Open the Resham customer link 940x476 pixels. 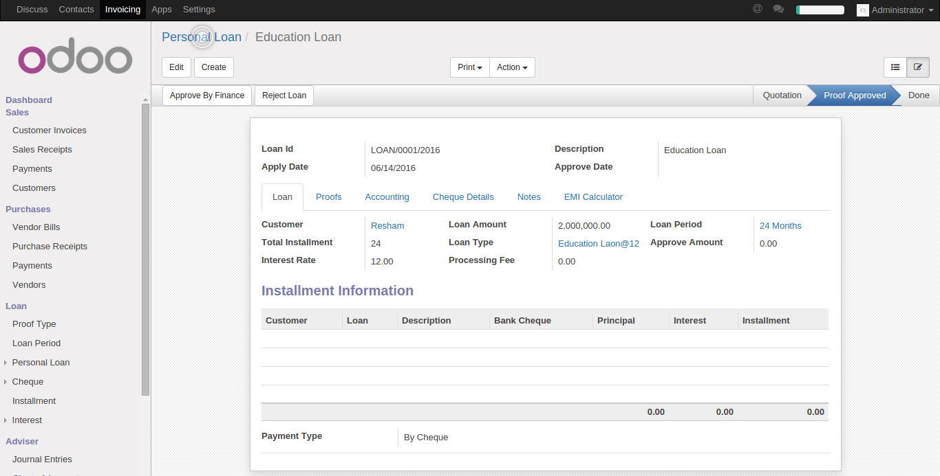(387, 225)
